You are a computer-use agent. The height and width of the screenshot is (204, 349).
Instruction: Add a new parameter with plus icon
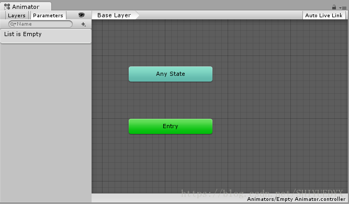pyautogui.click(x=84, y=24)
